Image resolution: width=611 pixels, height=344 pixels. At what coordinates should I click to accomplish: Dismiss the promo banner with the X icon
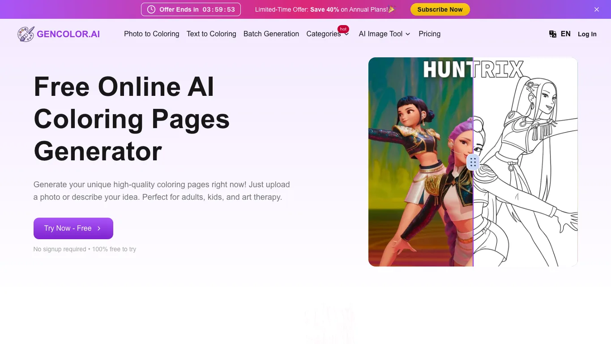coord(597,9)
